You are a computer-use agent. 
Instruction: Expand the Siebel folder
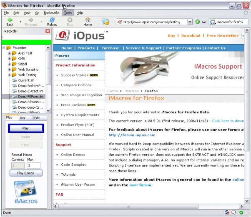coord(9,64)
